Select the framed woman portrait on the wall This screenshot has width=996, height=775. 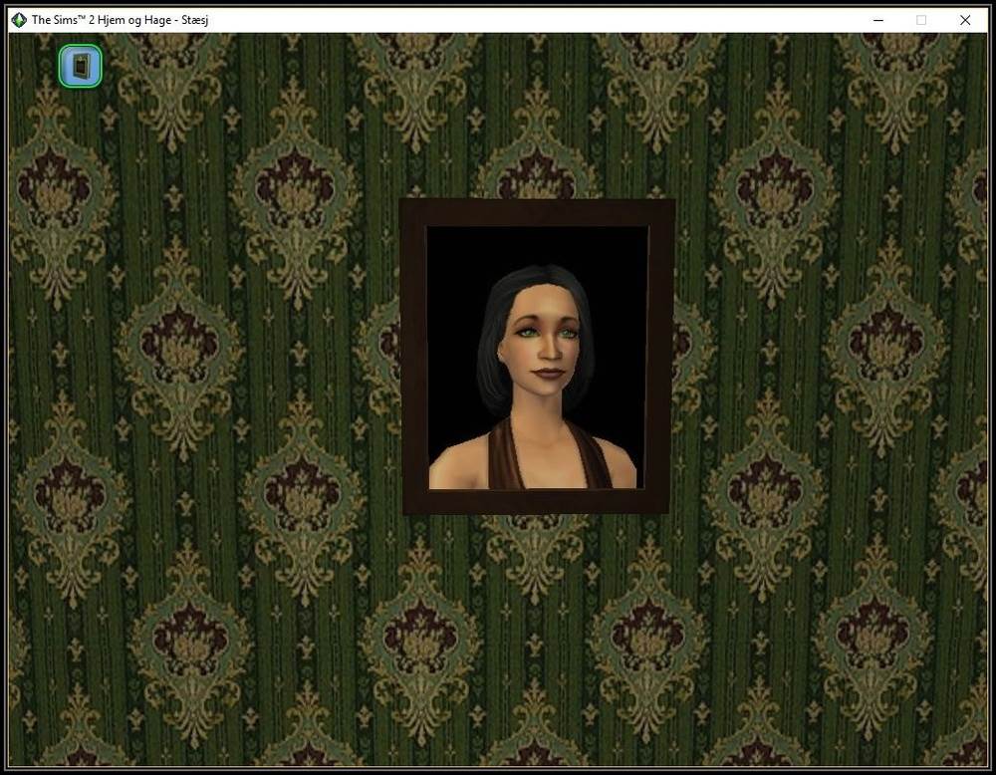pos(538,357)
